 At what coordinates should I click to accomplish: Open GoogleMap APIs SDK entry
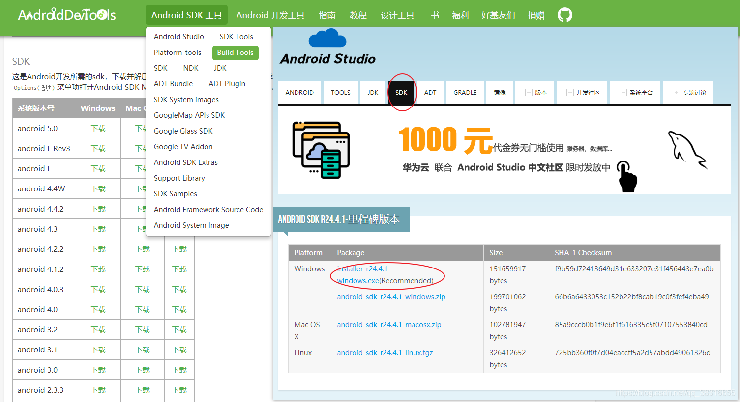tap(189, 115)
